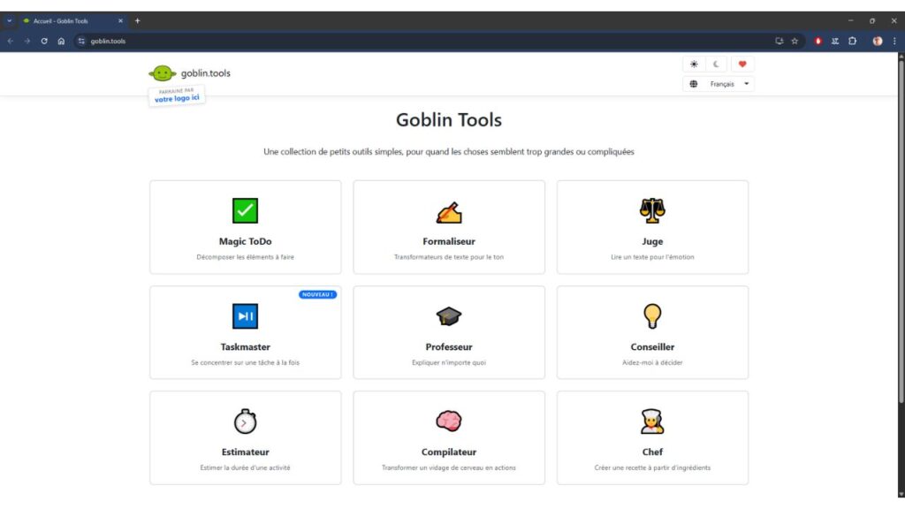The height and width of the screenshot is (509, 905).
Task: Click the Taskmaster title
Action: pos(245,346)
